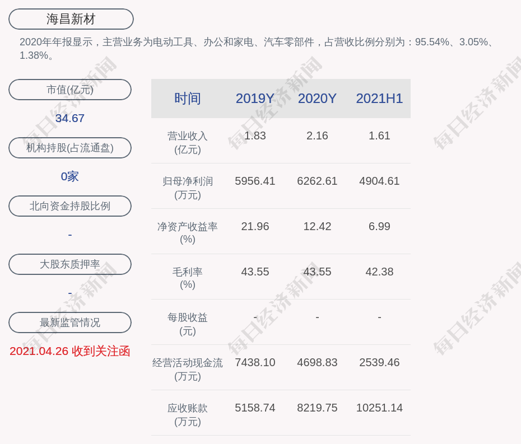Click the 2021H1 column header
Screen dimensions: 521x444
tap(379, 99)
